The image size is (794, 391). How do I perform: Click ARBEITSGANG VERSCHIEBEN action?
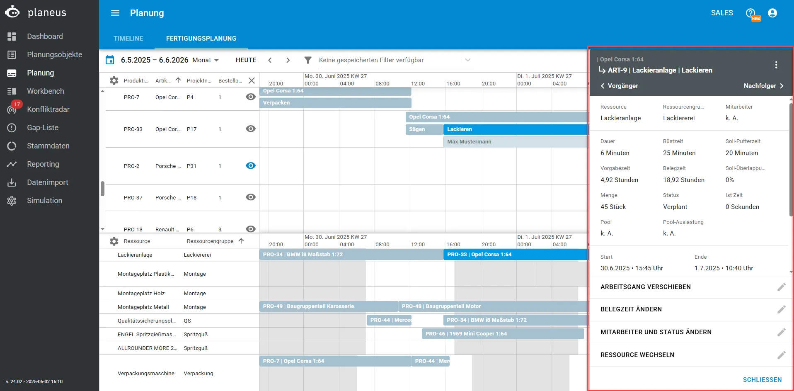point(646,287)
